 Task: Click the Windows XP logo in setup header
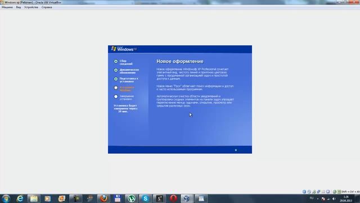(x=124, y=49)
